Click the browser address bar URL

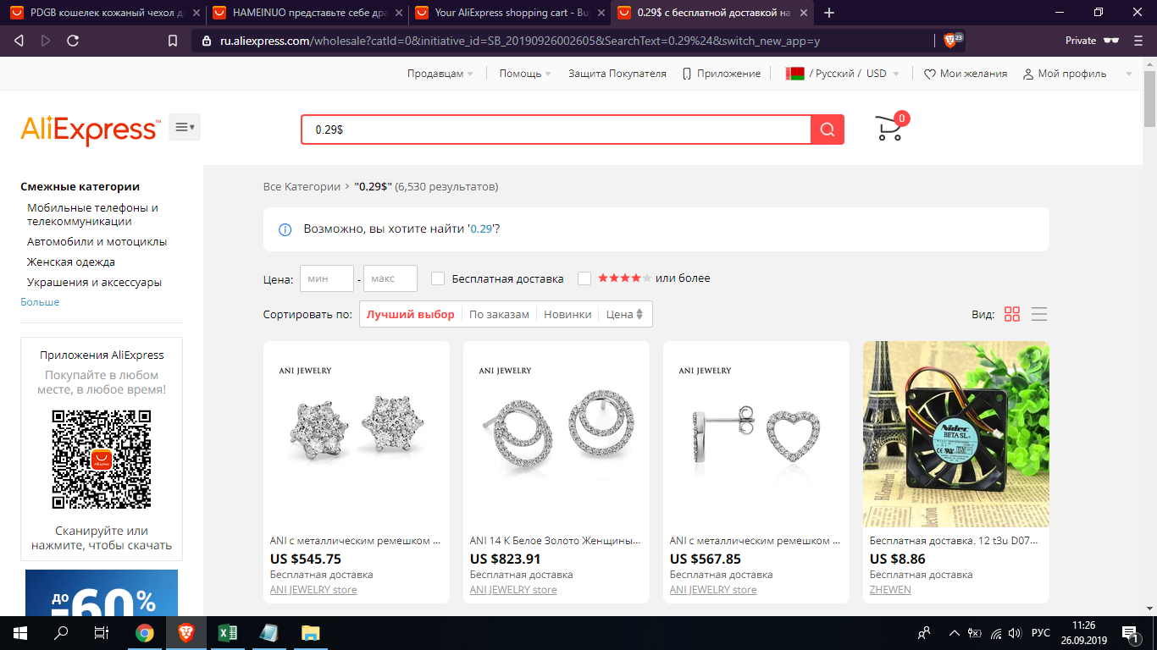click(x=519, y=41)
